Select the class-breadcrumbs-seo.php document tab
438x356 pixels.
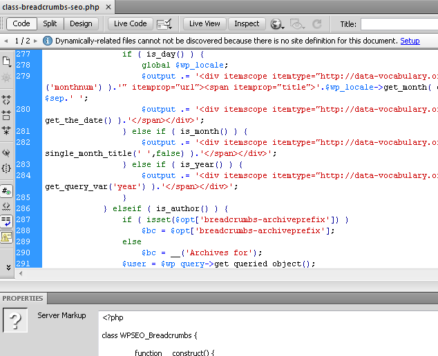(51, 7)
